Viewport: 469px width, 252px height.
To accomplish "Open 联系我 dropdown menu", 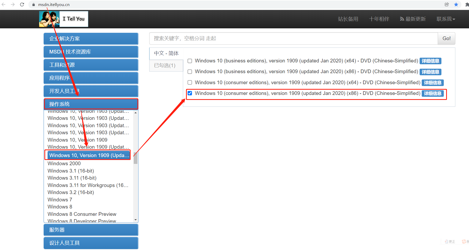I will point(446,19).
